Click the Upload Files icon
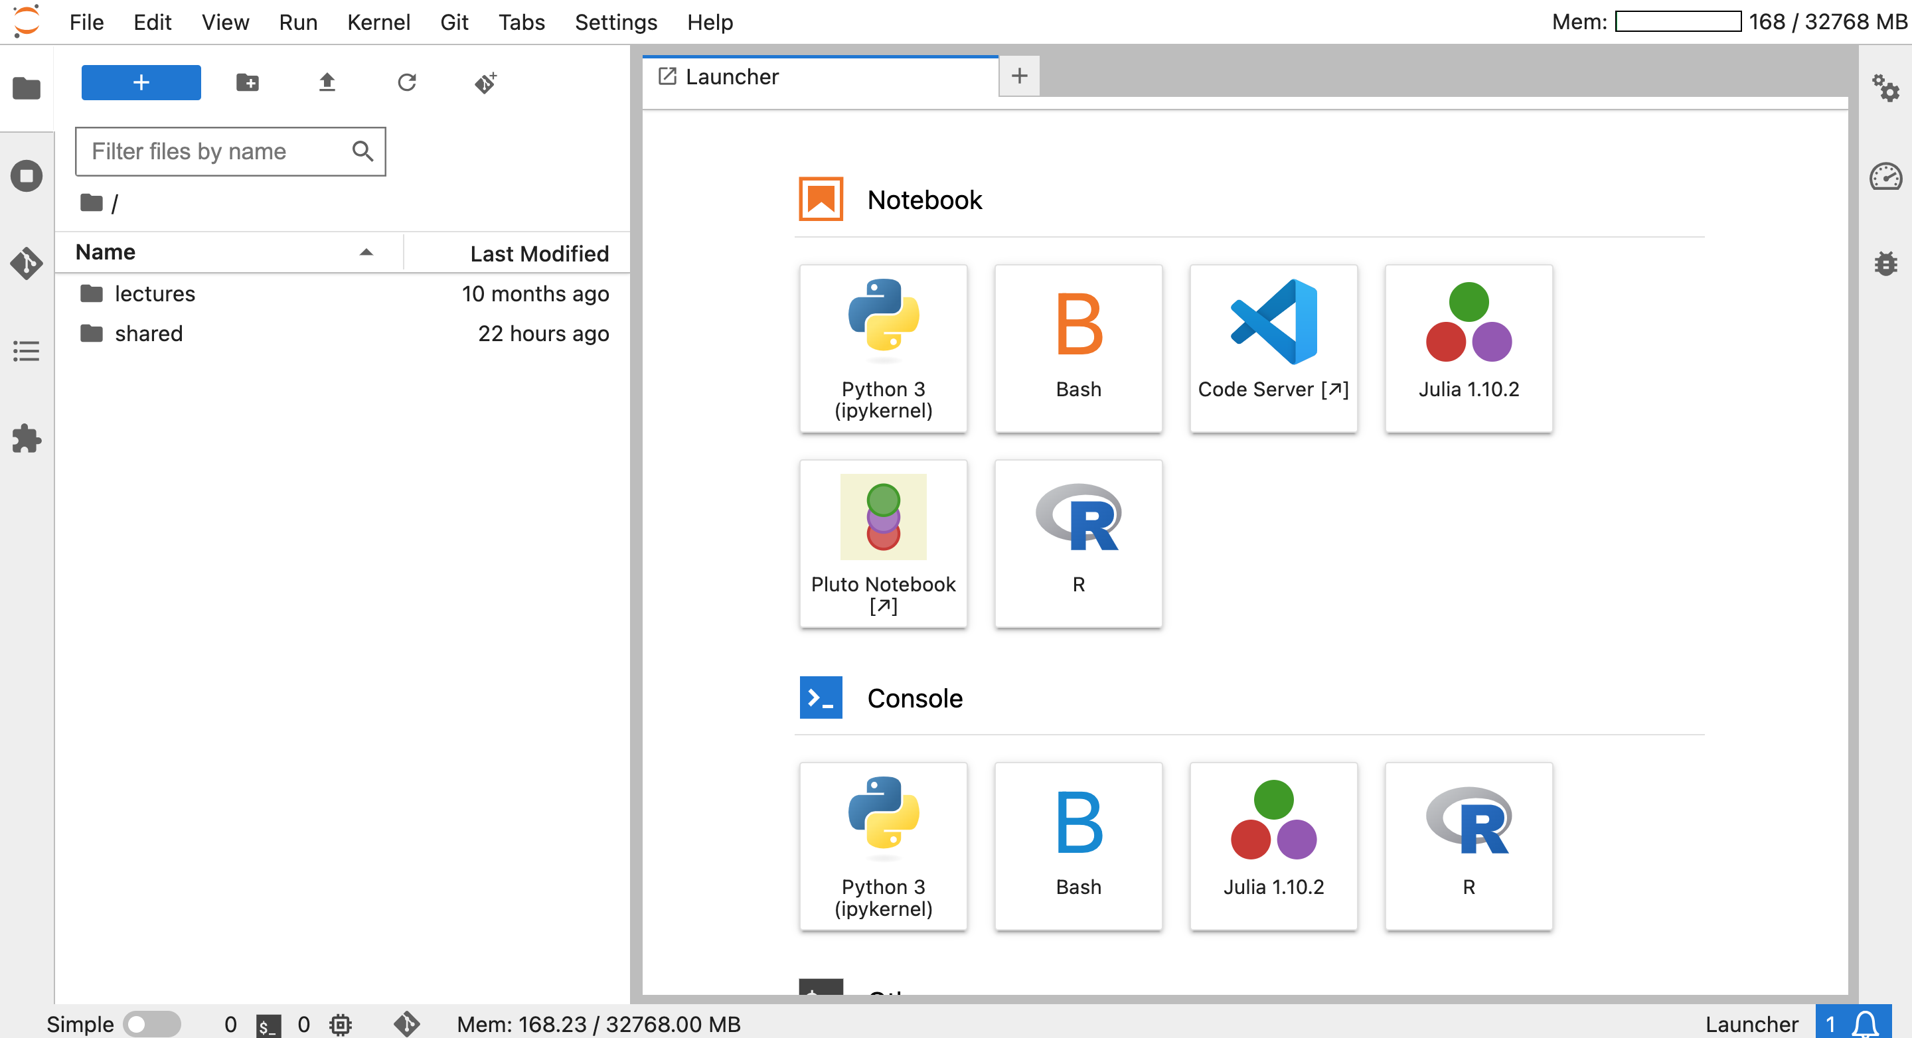1912x1038 pixels. (327, 82)
